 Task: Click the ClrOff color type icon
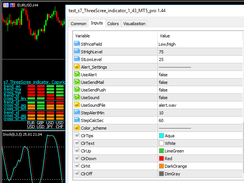[x=77, y=174]
